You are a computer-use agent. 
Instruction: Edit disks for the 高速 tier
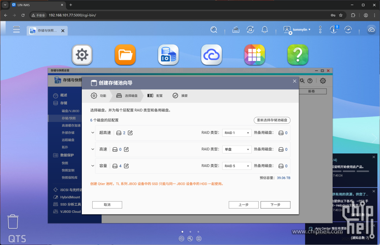pos(126,149)
